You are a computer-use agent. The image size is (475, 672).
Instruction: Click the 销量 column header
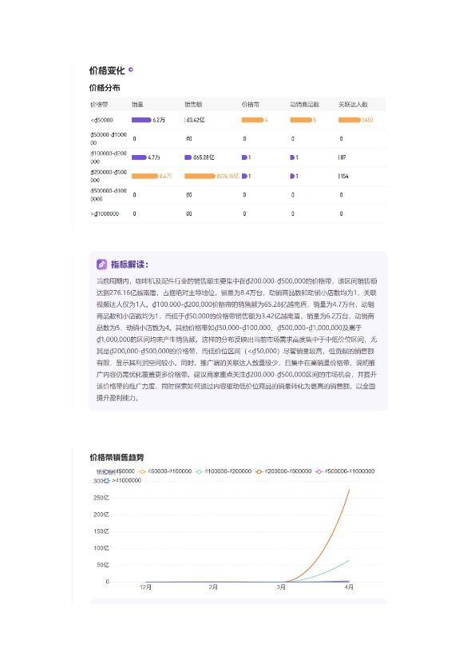point(137,105)
